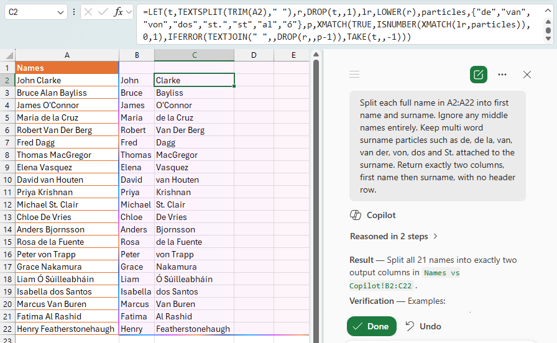Select column D header
The width and height of the screenshot is (557, 343).
pos(254,55)
